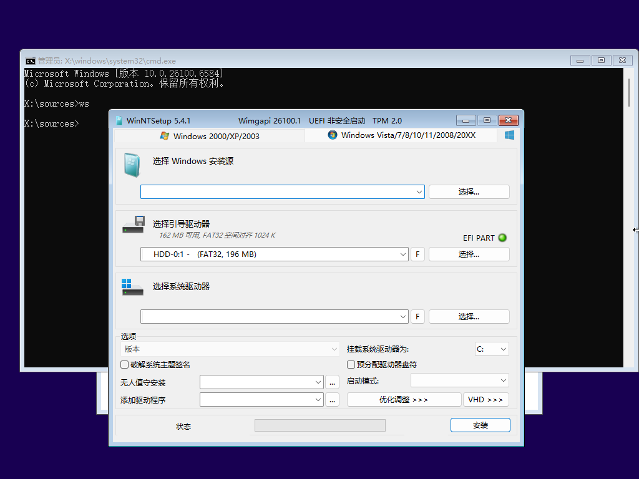
Task: Click the boot drive floppy disk icon
Action: (x=134, y=225)
